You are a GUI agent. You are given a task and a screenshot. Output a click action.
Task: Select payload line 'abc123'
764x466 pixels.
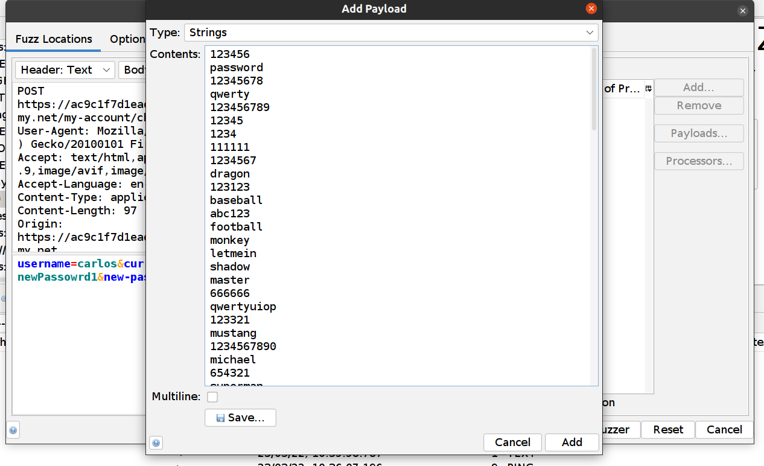(x=230, y=214)
